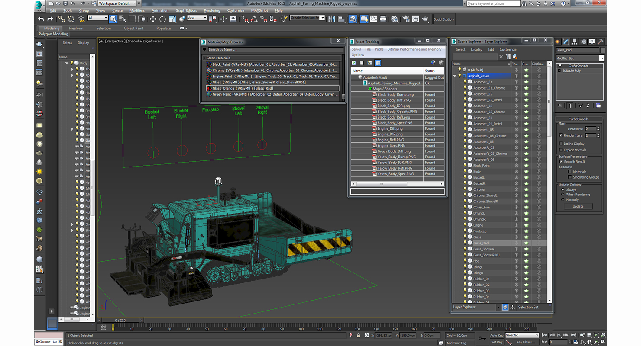Open the Utilities hammer panel tab
The width and height of the screenshot is (641, 346).
point(600,42)
